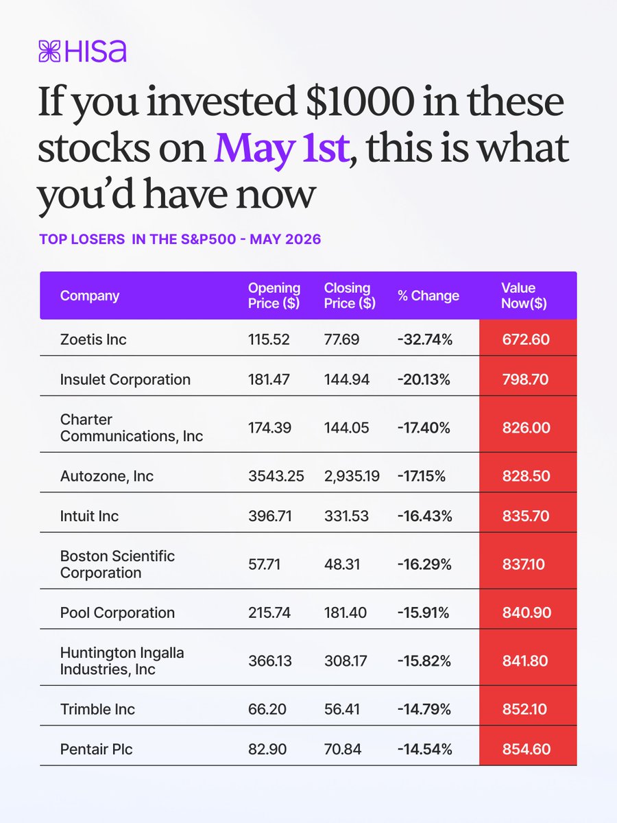This screenshot has width=617, height=823.
Task: Click the red 854.60 Pentair value cell
Action: 528,749
